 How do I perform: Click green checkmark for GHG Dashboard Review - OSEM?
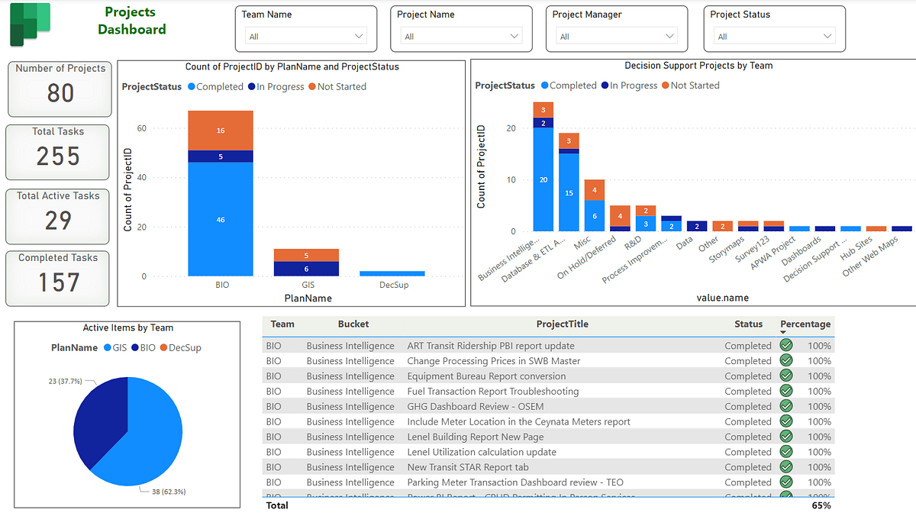[787, 406]
